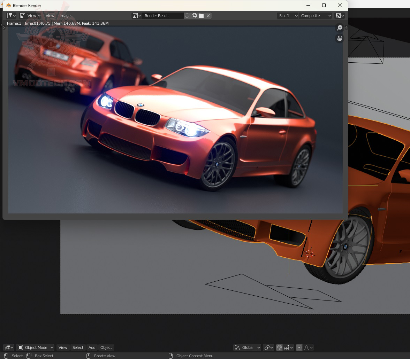Click the pan hand gizmo icon
This screenshot has height=359, width=410.
[x=340, y=38]
